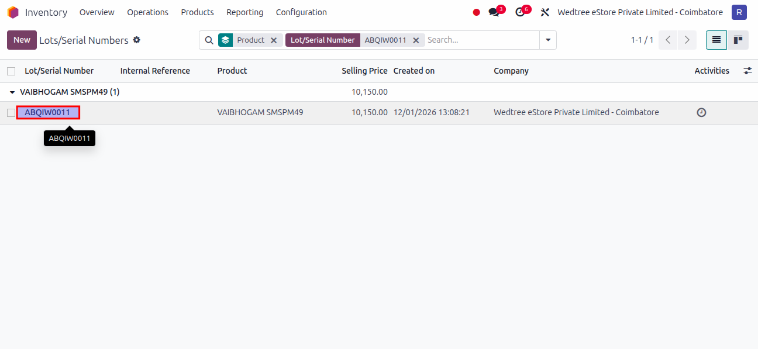Open the discuss messages chat icon
The image size is (758, 349).
tap(494, 12)
